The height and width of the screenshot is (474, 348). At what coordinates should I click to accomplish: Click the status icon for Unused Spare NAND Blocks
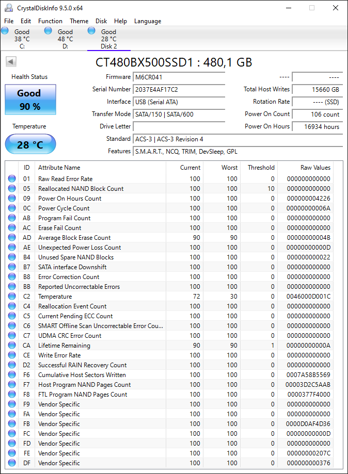tap(12, 257)
